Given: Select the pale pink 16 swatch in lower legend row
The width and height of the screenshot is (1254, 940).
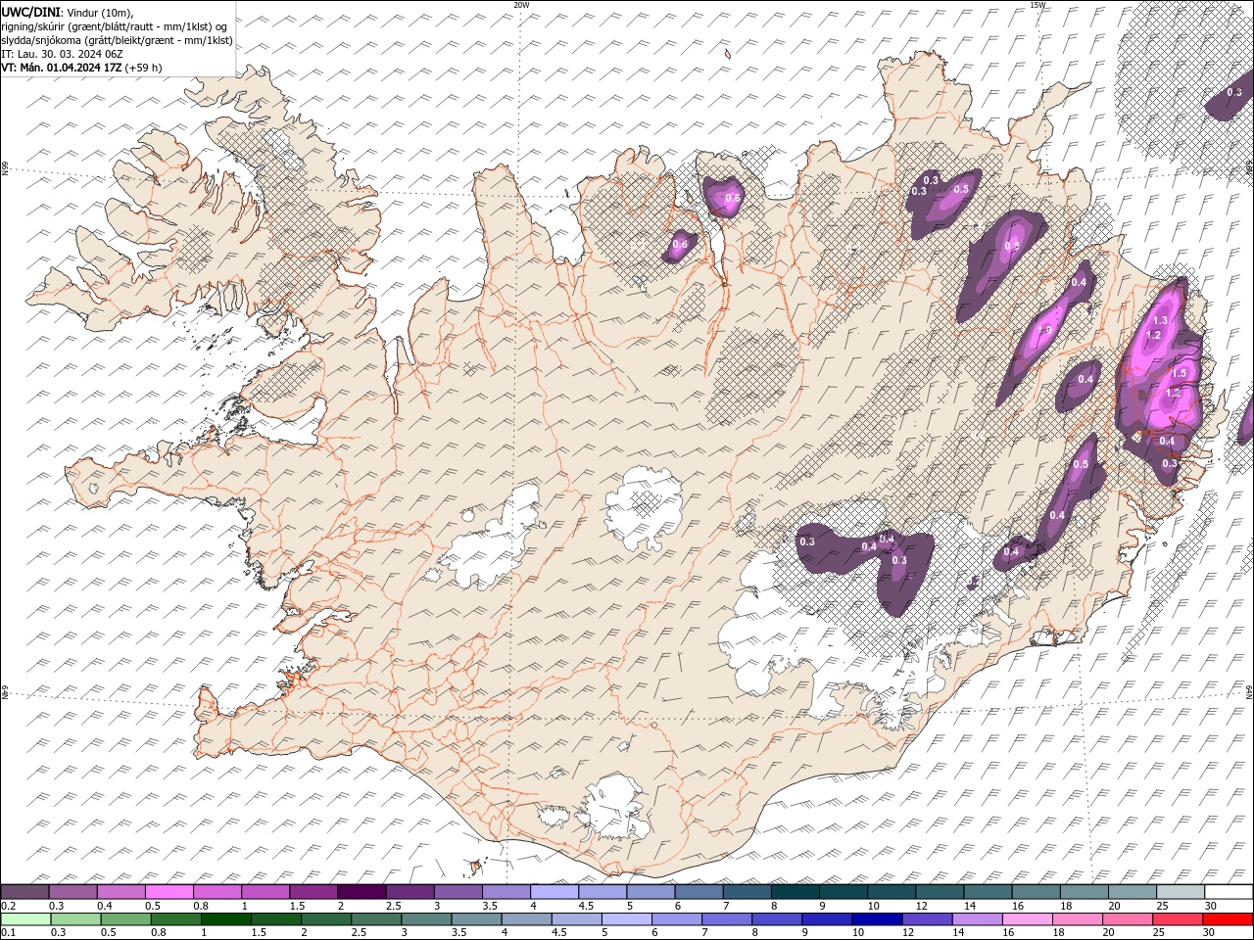Looking at the screenshot, I should [x=1027, y=918].
